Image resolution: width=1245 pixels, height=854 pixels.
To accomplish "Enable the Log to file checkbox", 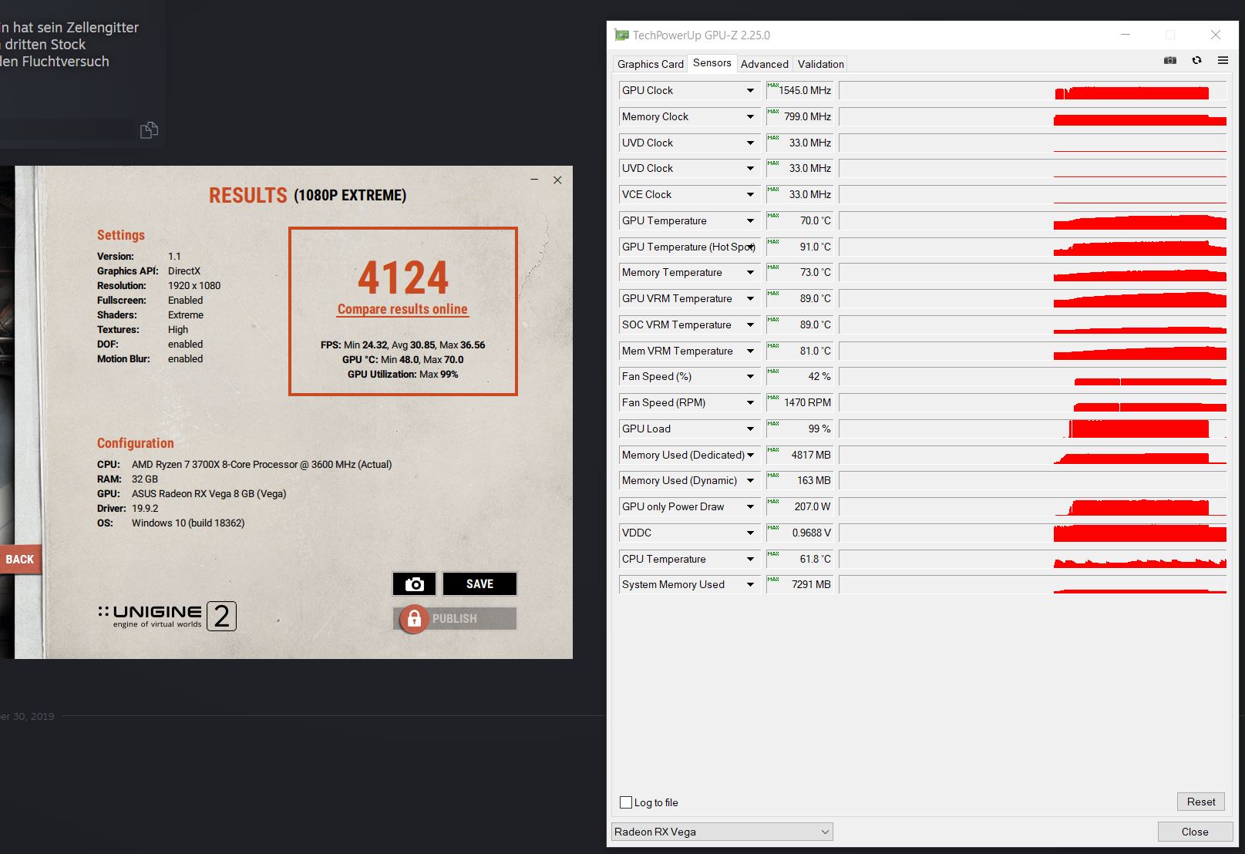I will coord(626,802).
